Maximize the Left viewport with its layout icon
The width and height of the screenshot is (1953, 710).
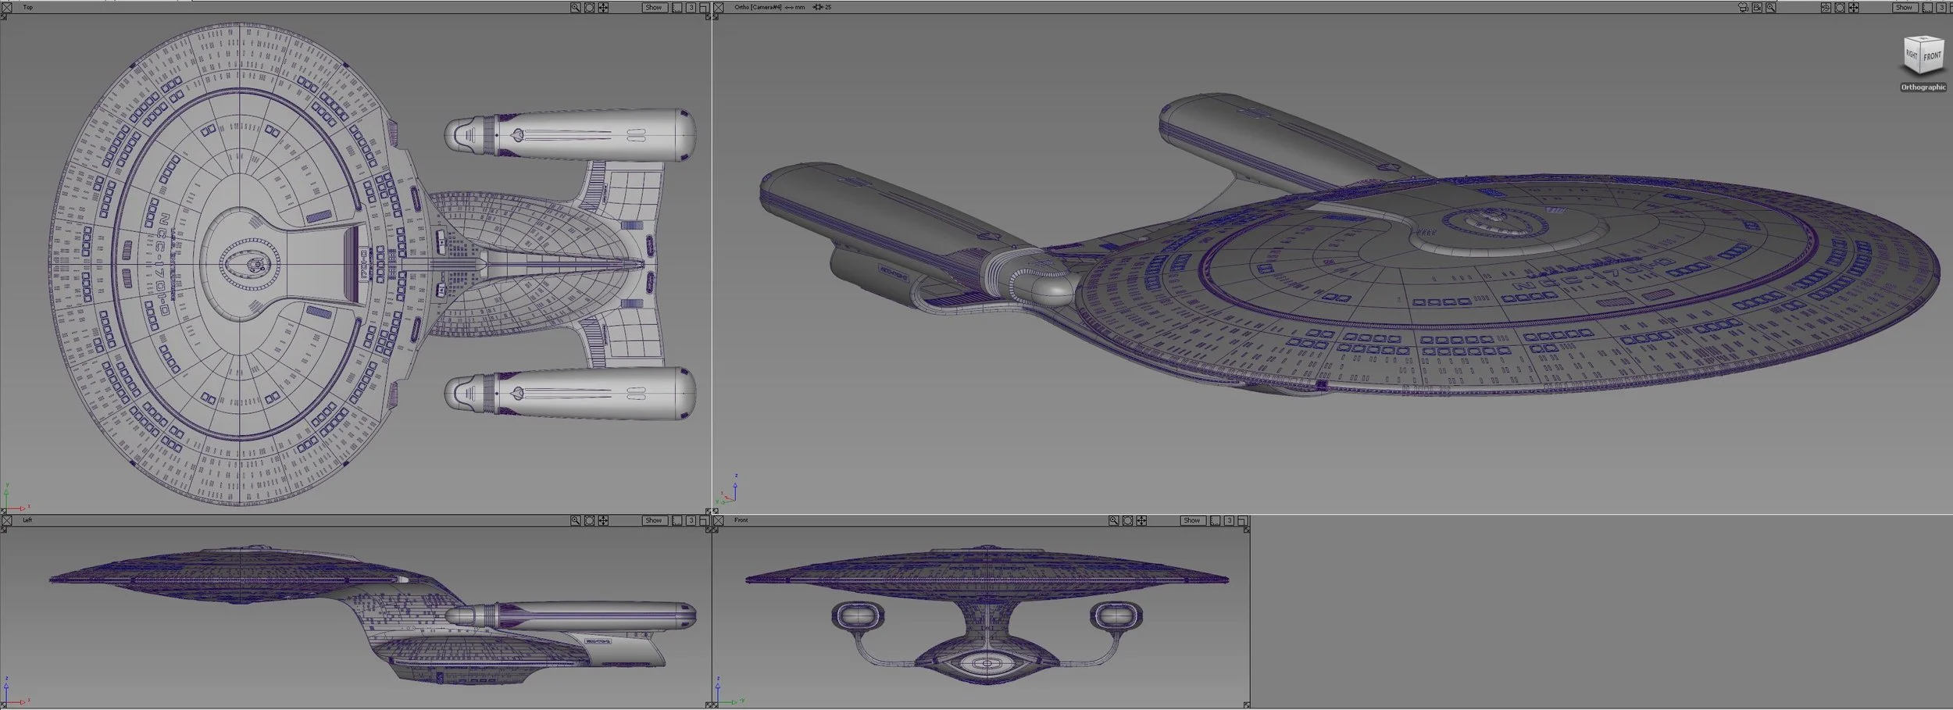(704, 520)
